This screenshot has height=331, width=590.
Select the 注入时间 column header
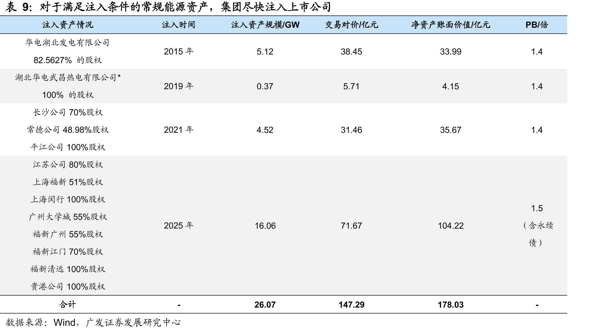pyautogui.click(x=179, y=25)
